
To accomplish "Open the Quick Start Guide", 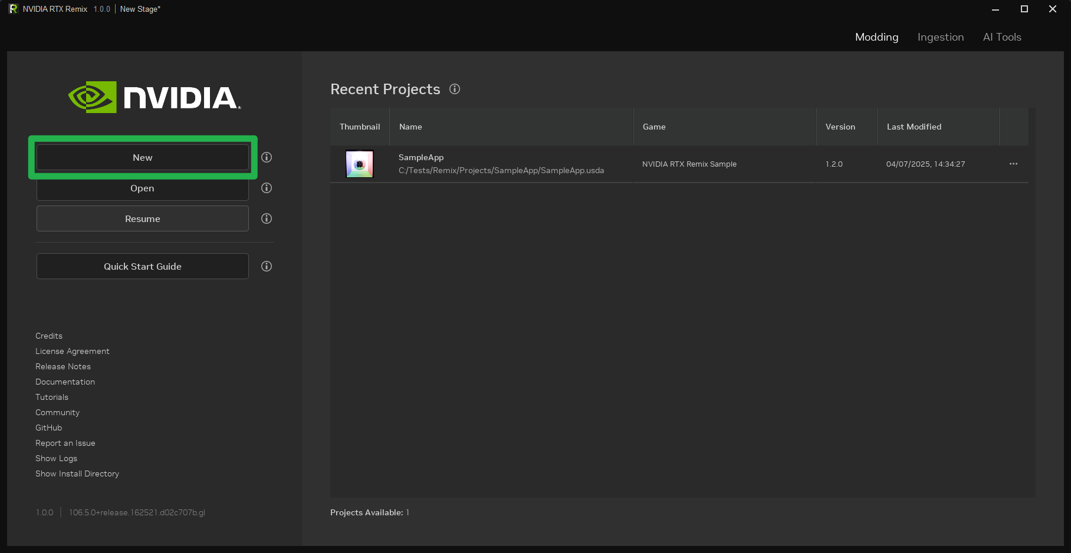I will click(x=142, y=266).
